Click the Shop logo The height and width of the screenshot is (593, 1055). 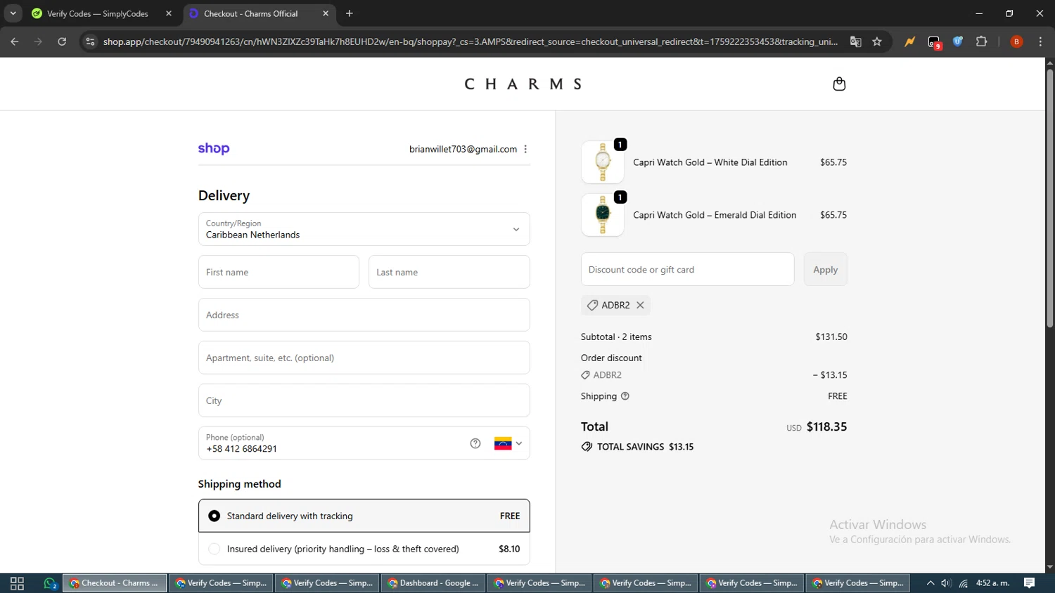[x=214, y=148]
